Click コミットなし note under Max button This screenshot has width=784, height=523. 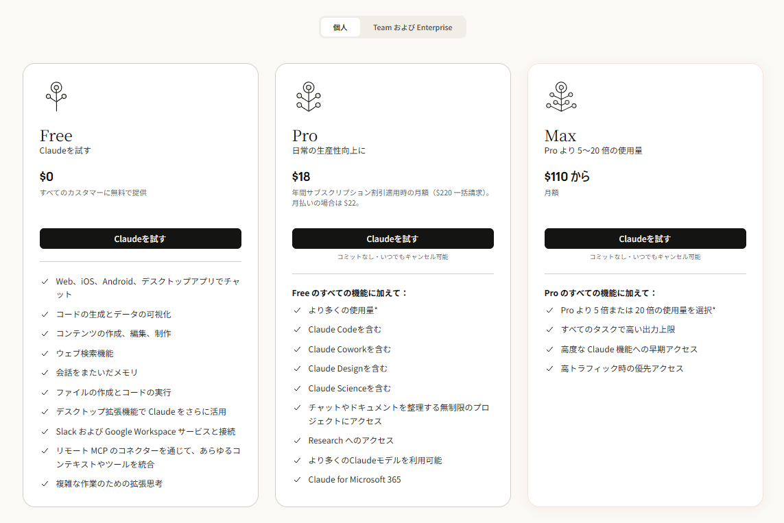pyautogui.click(x=645, y=257)
